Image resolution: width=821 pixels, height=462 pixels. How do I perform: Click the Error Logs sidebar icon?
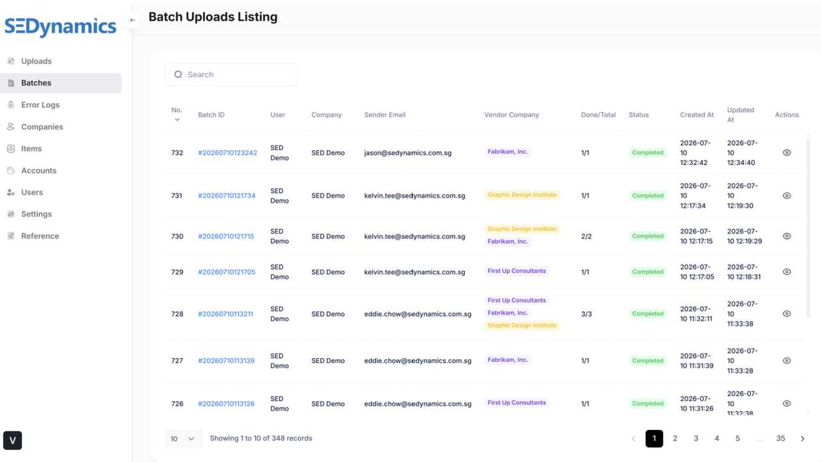11,105
